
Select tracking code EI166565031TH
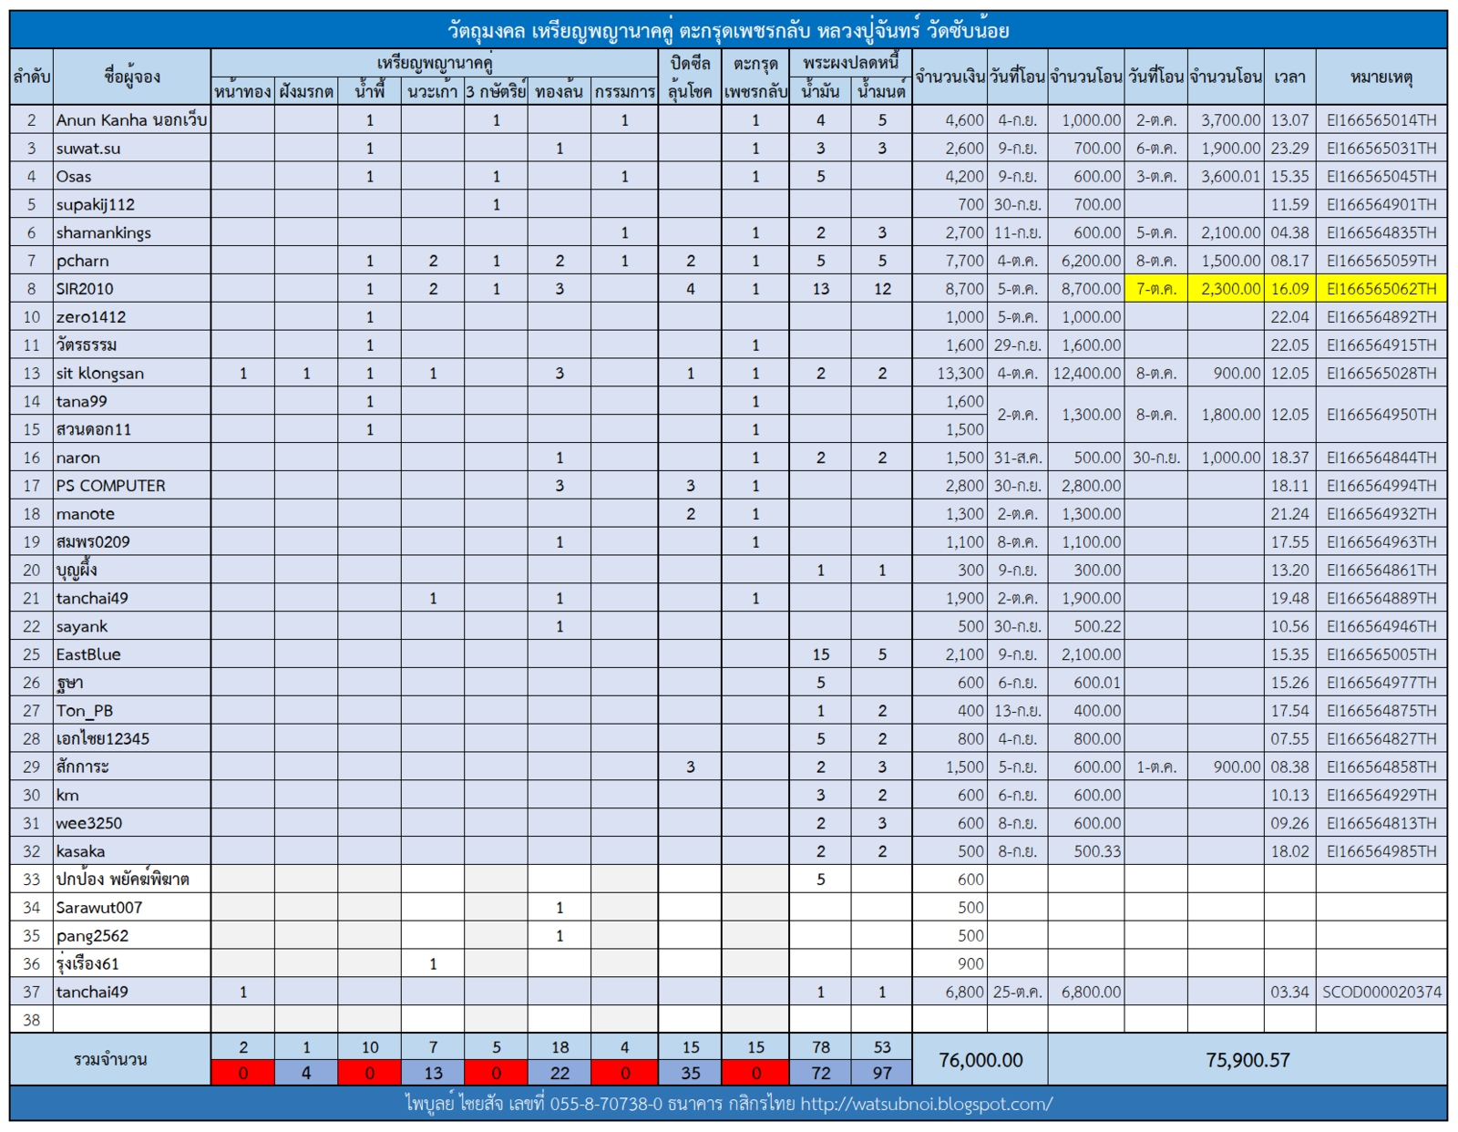1381,148
